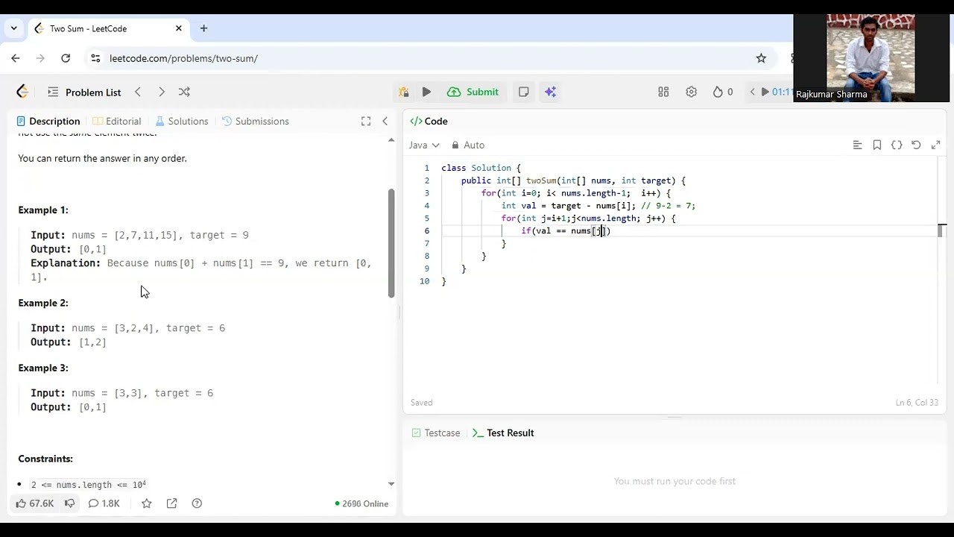This screenshot has height=537, width=954.
Task: Open the help question mark icon
Action: pyautogui.click(x=197, y=503)
